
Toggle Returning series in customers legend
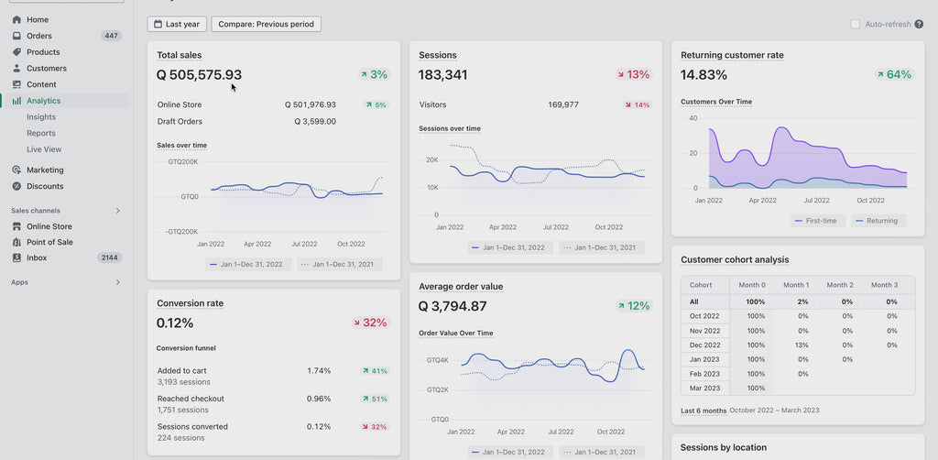[x=878, y=221]
